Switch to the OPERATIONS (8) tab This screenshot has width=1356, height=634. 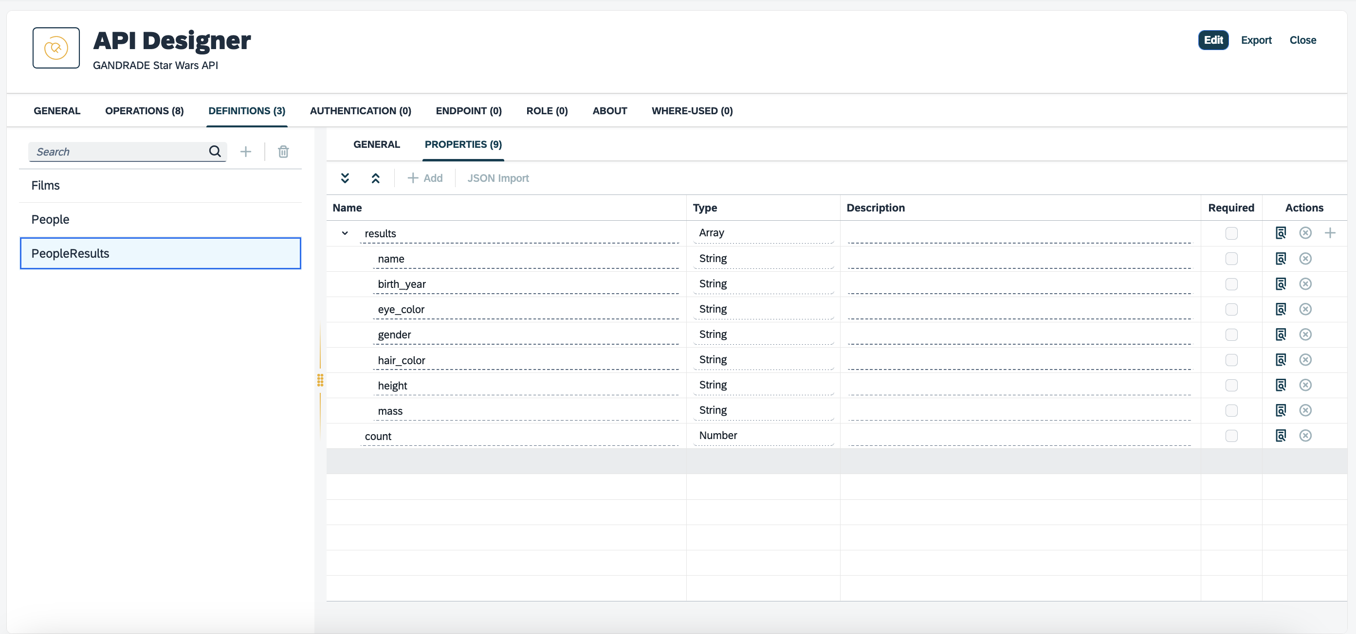click(144, 110)
